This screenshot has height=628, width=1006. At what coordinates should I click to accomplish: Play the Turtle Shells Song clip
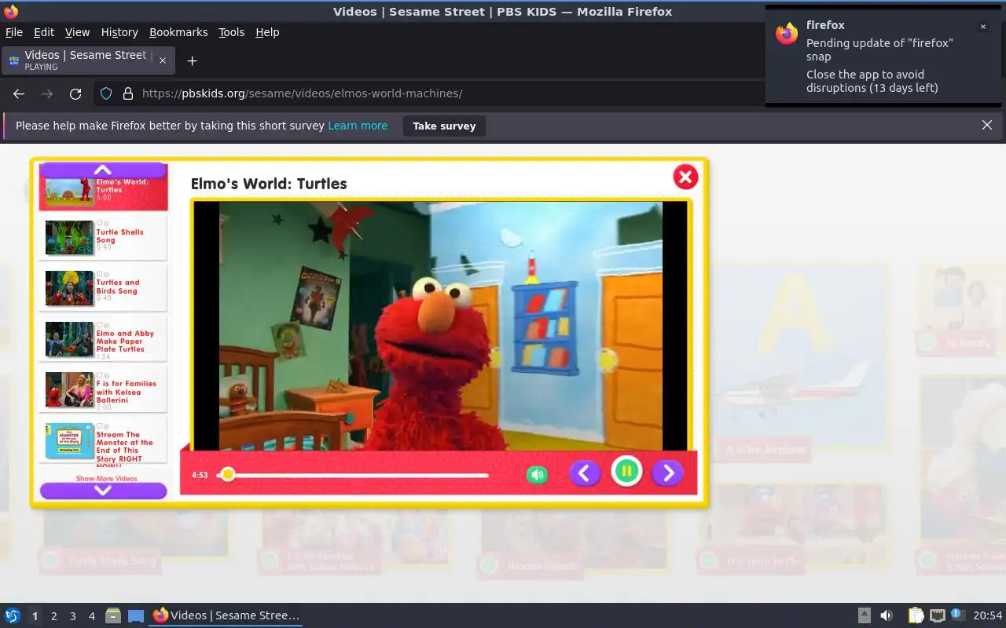pyautogui.click(x=103, y=236)
